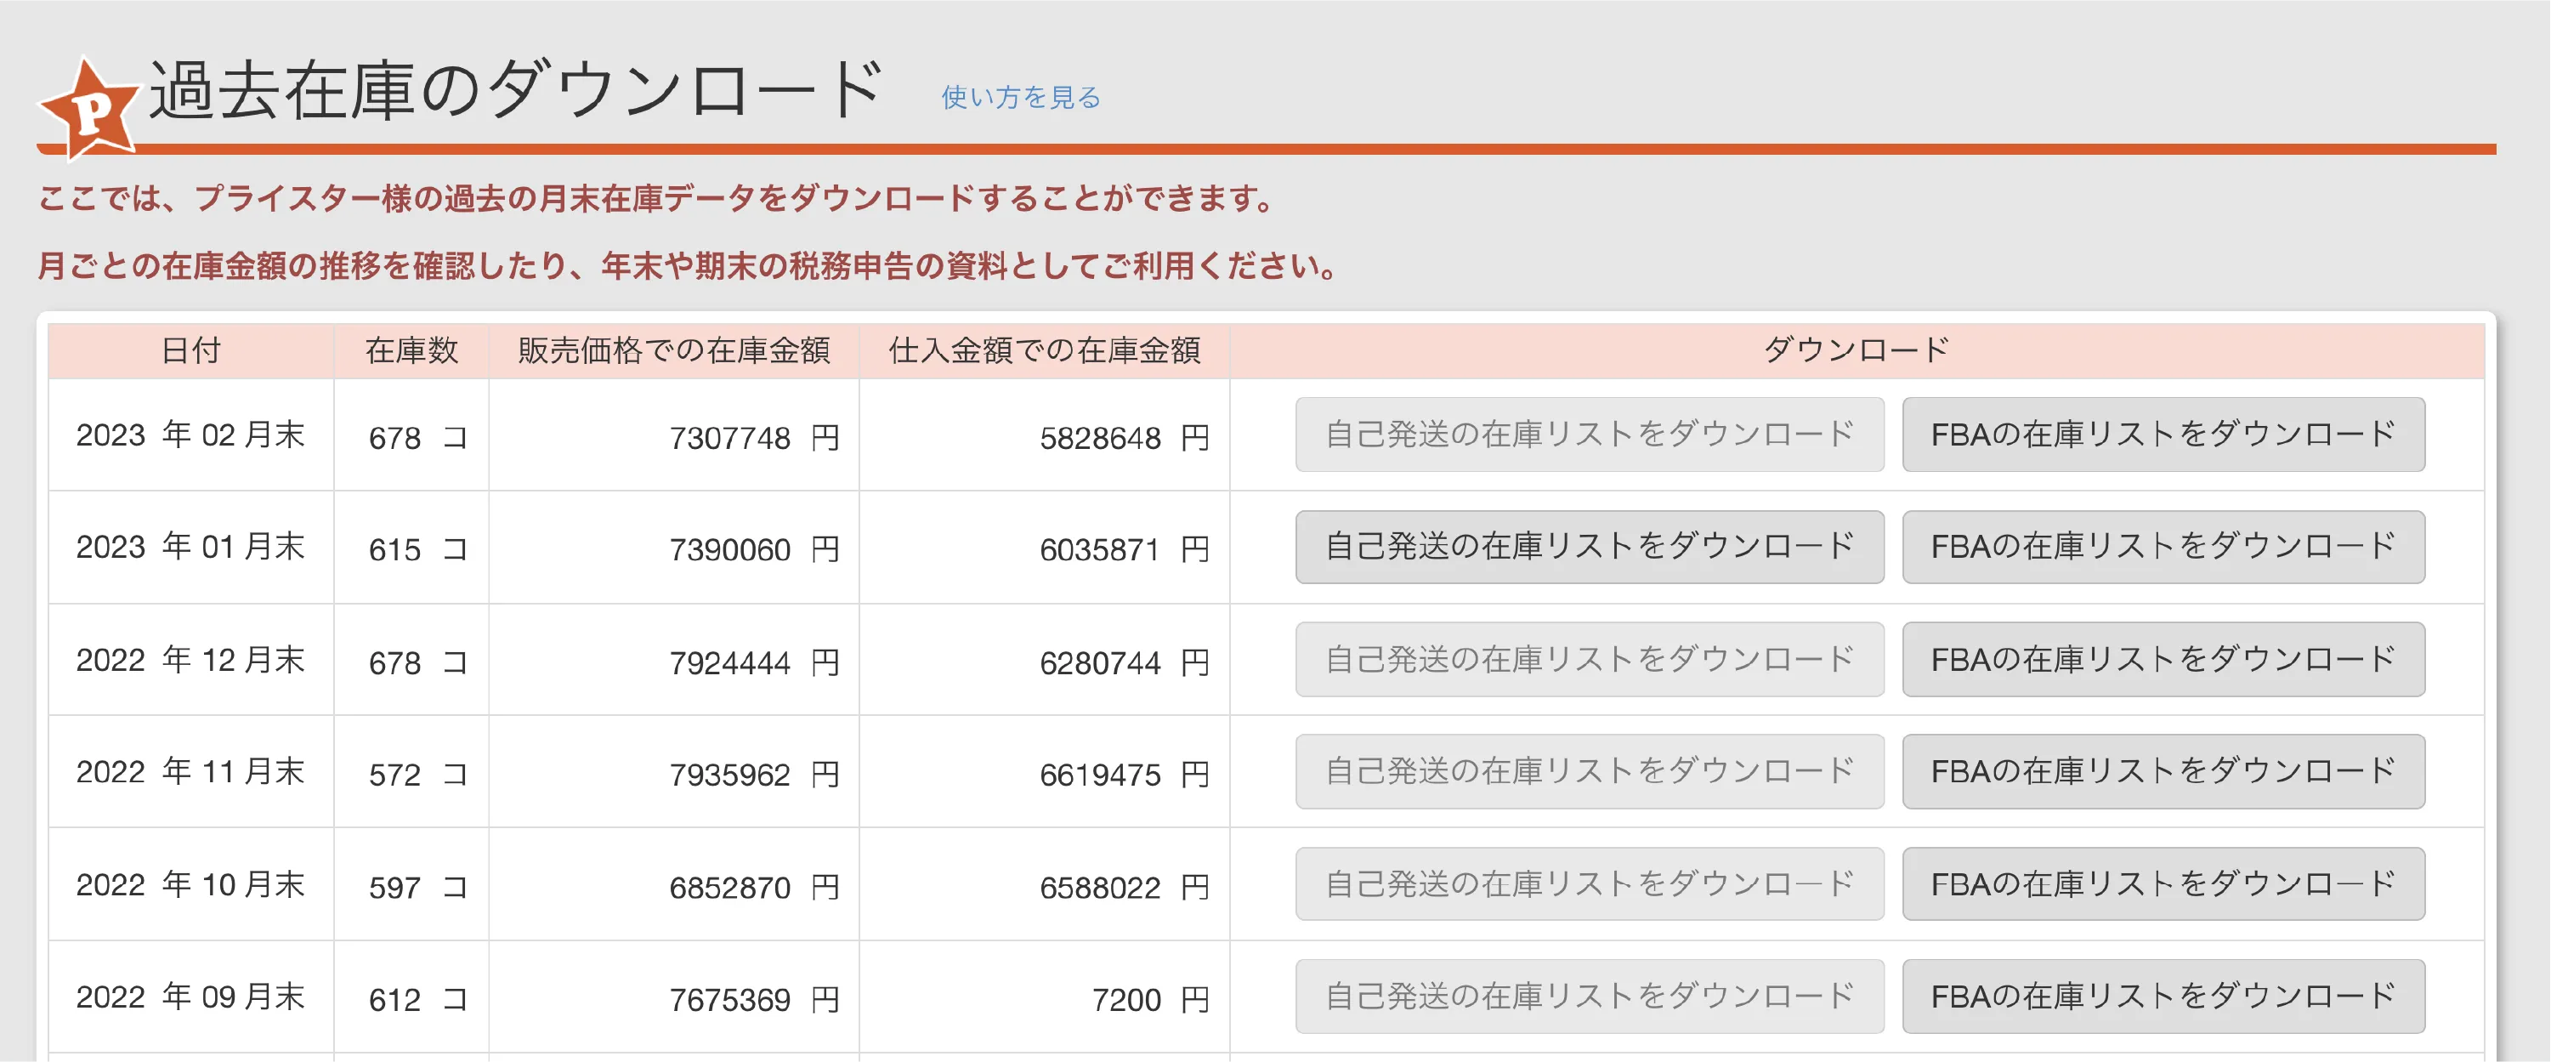Click the 7675369 円 sale value cell

click(673, 998)
